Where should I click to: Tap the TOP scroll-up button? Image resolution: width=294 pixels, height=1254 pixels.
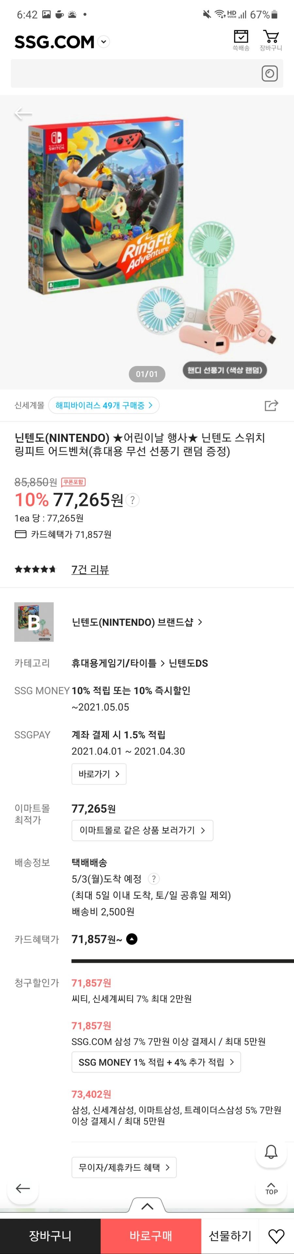tap(271, 1188)
